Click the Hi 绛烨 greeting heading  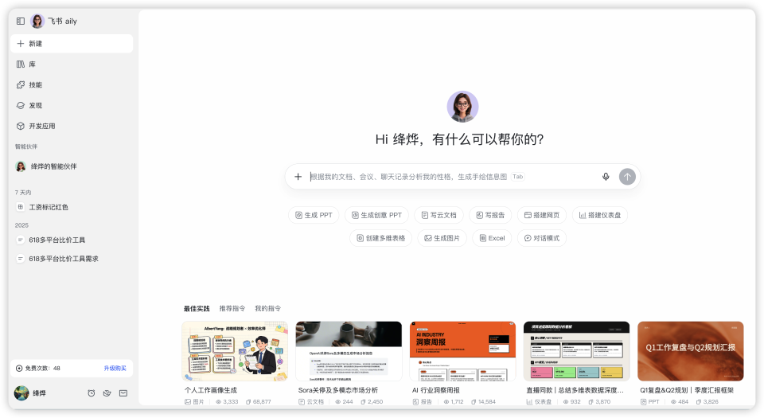(459, 139)
